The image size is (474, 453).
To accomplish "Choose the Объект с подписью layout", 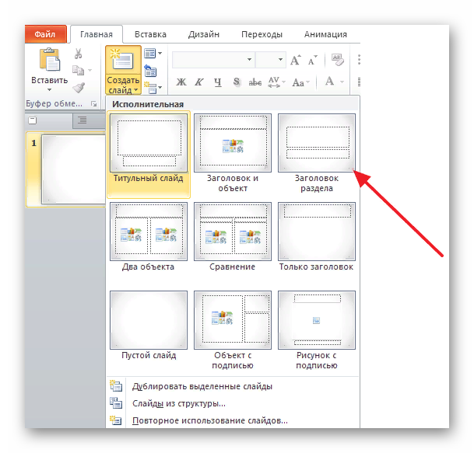I will 233,331.
